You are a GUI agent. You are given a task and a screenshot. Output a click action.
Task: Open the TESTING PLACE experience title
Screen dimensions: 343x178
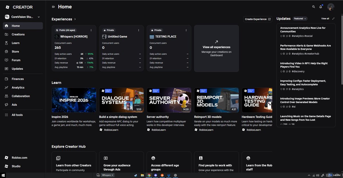[x=166, y=37]
